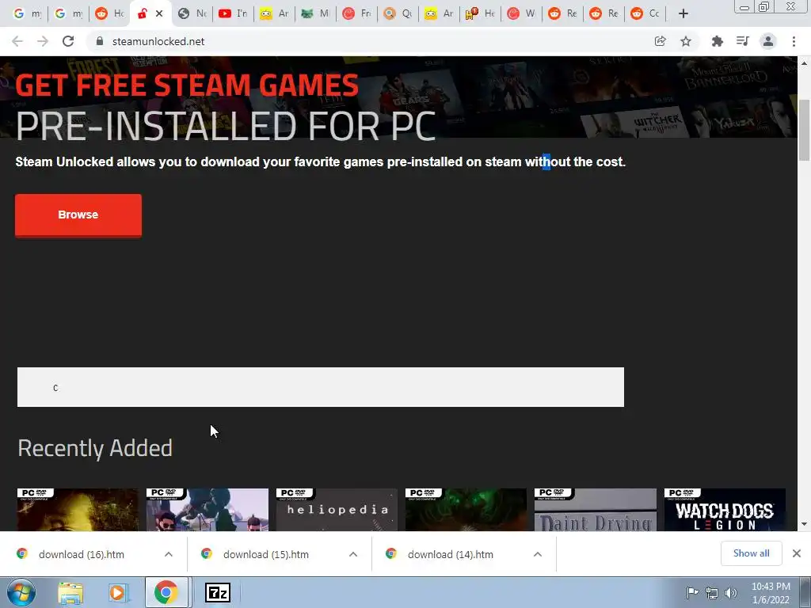Open the game thumbnail right of the yellow one
Screen dimensions: 811x608
208,510
